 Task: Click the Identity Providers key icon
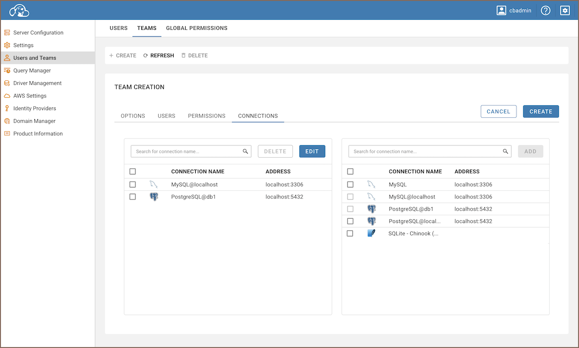(x=7, y=109)
